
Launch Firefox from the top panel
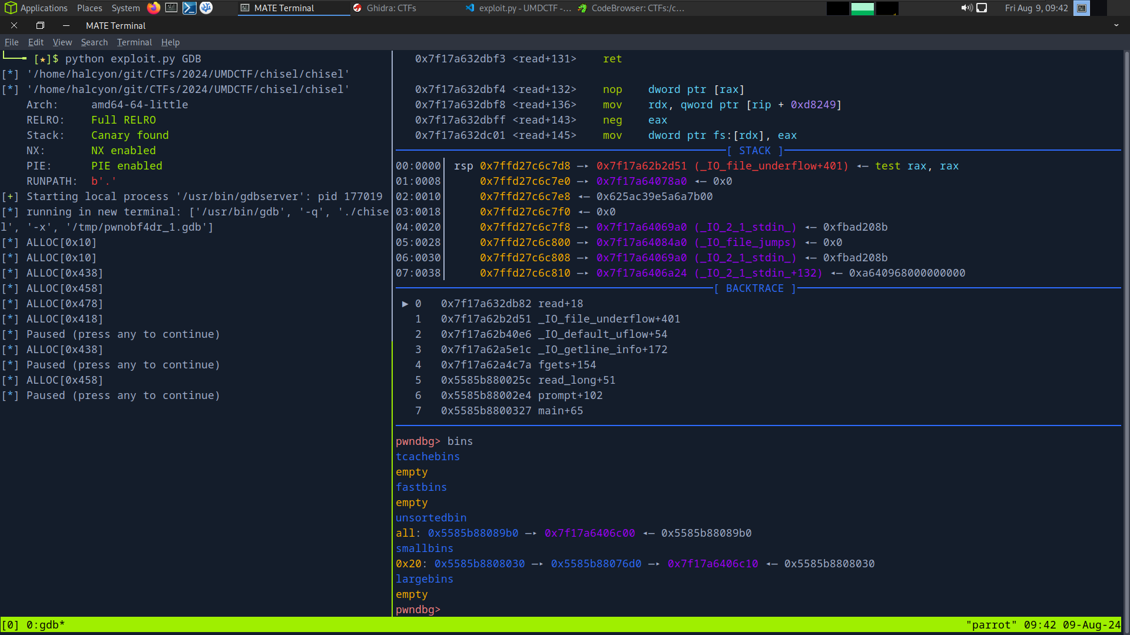154,8
